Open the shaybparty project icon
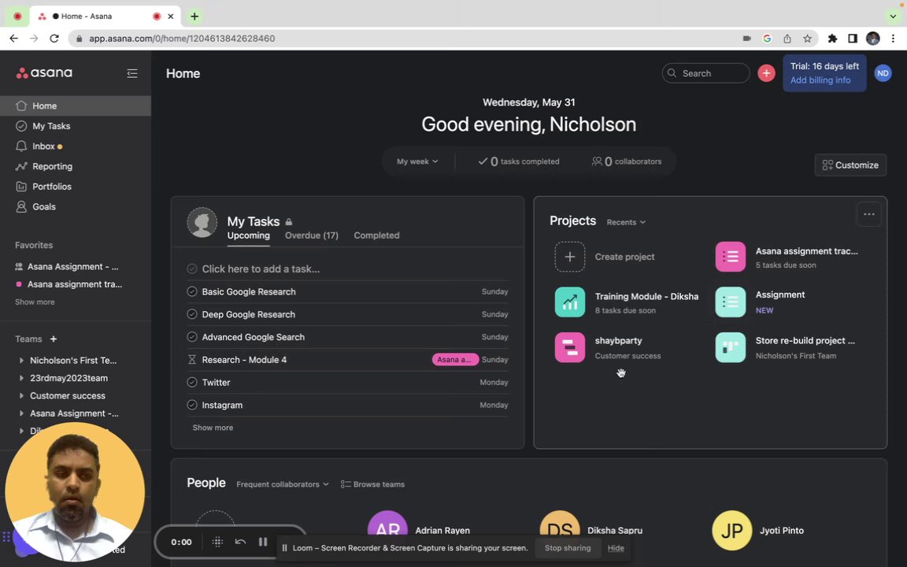This screenshot has height=567, width=907. (570, 347)
